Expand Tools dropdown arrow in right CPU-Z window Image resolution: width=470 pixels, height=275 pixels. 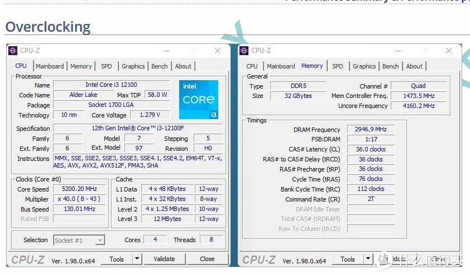(368, 259)
